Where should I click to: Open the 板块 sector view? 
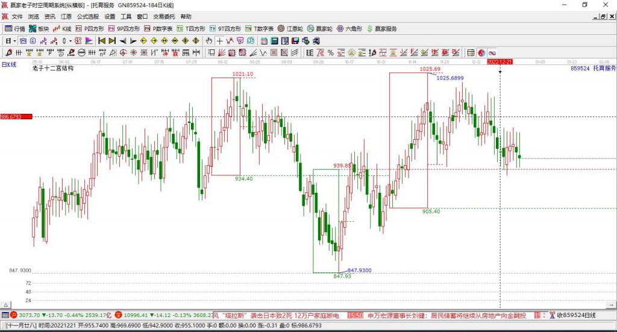tap(39, 29)
